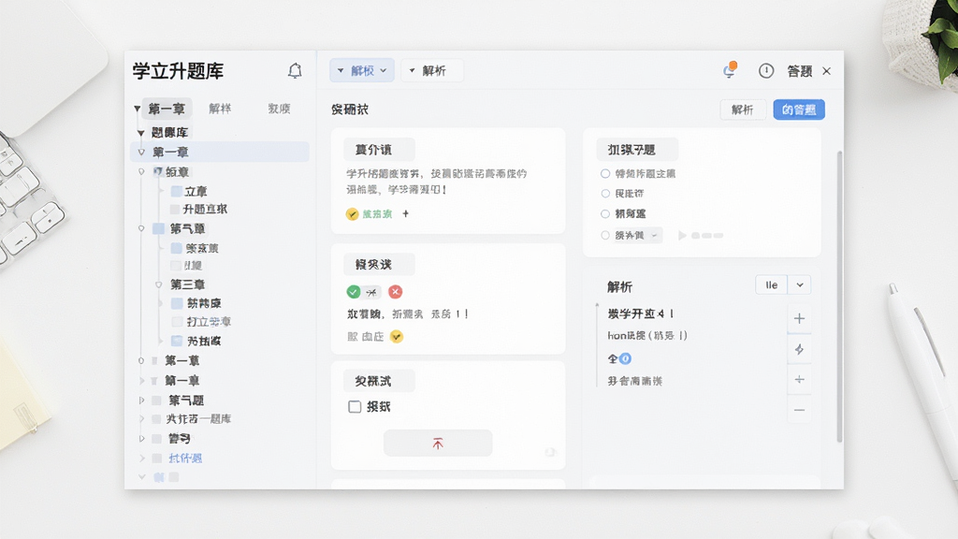
Task: Click the lightning bolt icon in 解析 panel
Action: point(799,350)
